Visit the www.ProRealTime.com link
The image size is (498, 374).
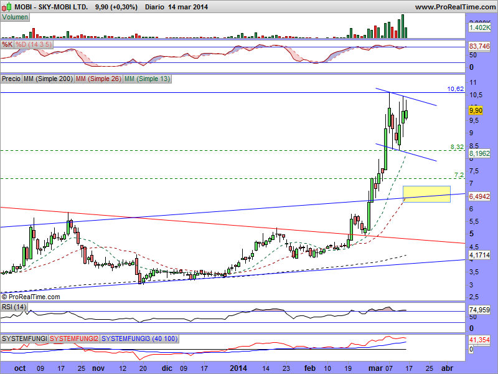[x=456, y=7]
